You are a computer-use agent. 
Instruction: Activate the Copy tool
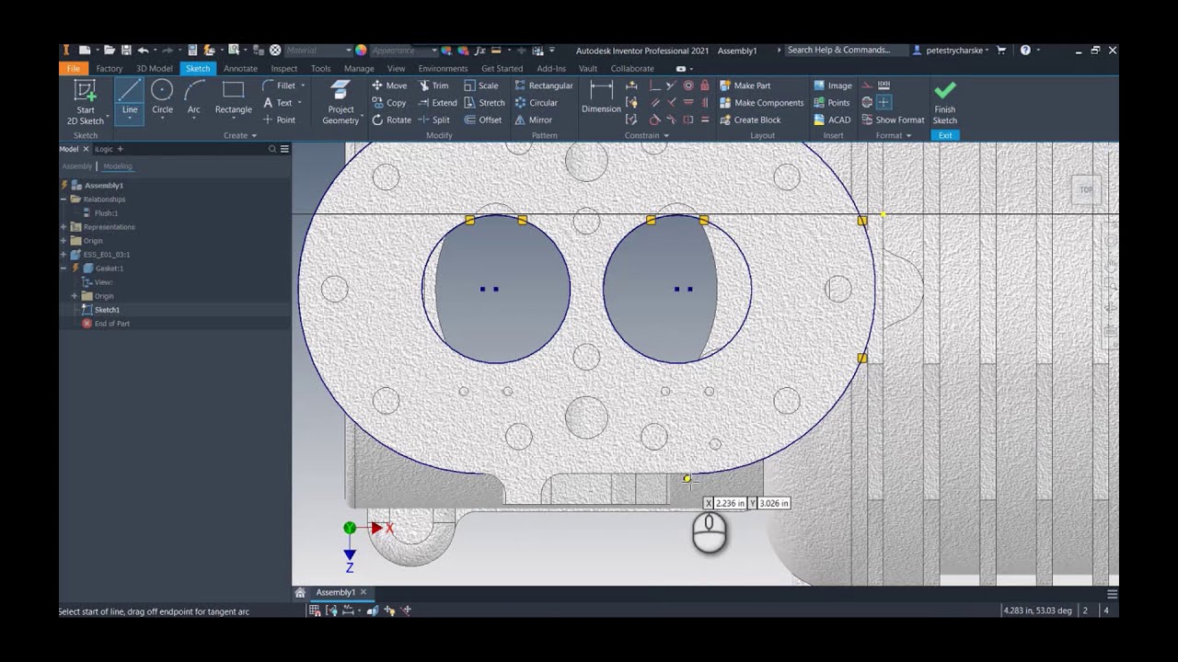389,103
